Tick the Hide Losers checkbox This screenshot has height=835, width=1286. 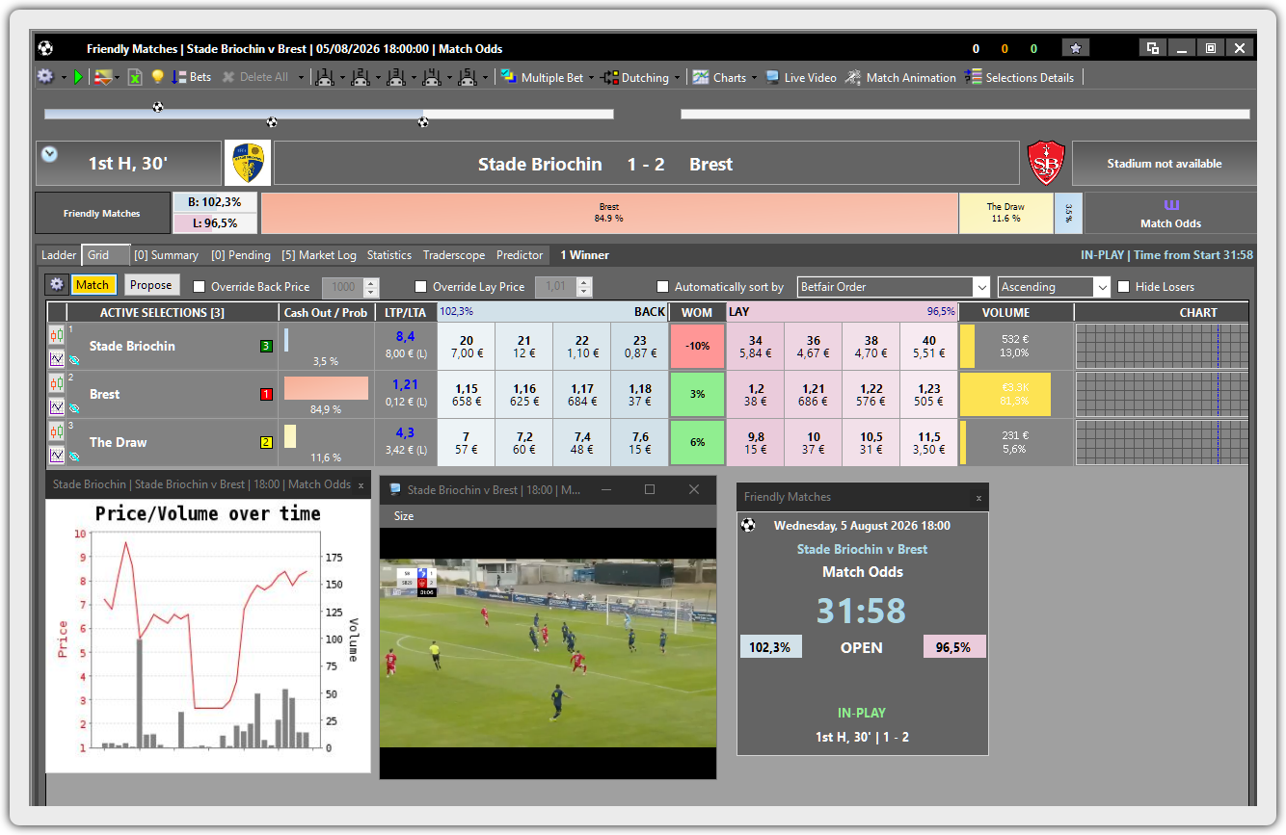pos(1123,287)
